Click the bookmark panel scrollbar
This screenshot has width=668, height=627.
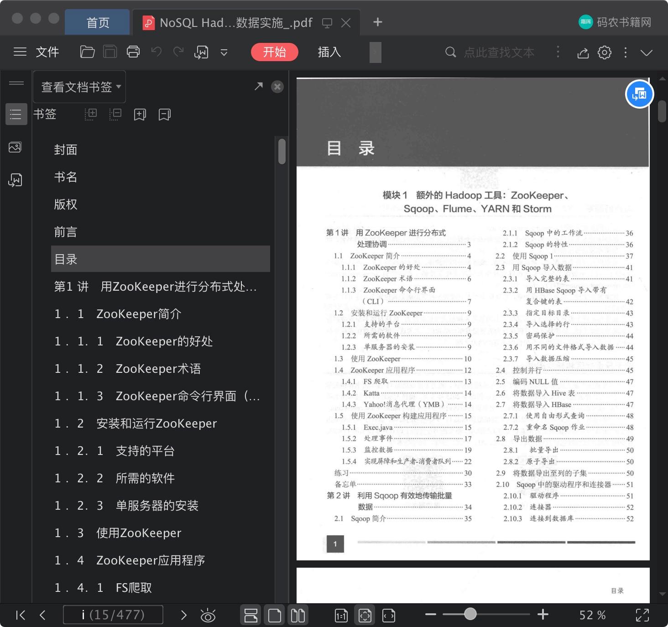click(282, 151)
